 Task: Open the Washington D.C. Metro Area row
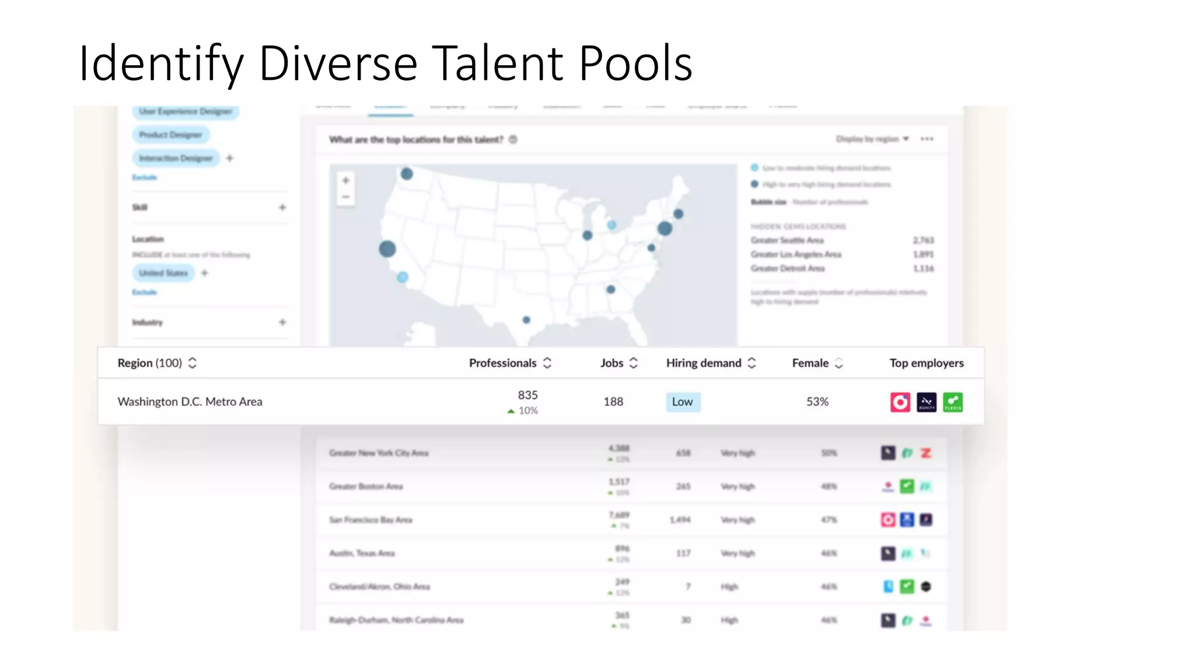coord(540,401)
